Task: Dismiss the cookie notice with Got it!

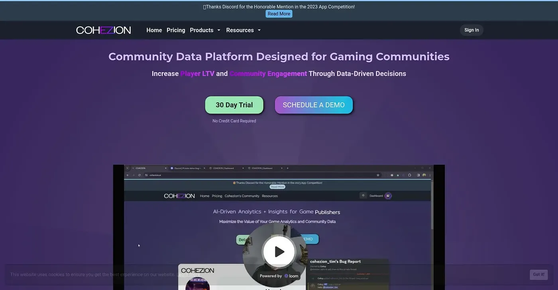Action: coord(539,274)
